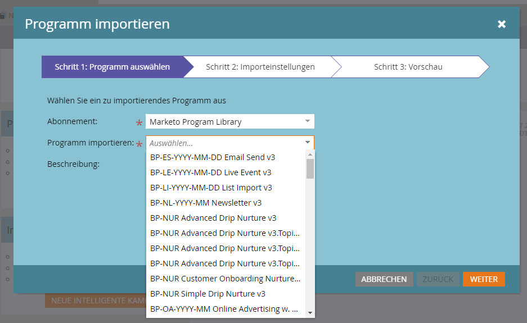Go to Schritt 3: Vorschau step
Viewport: 527px width, 323px height.
tap(408, 67)
